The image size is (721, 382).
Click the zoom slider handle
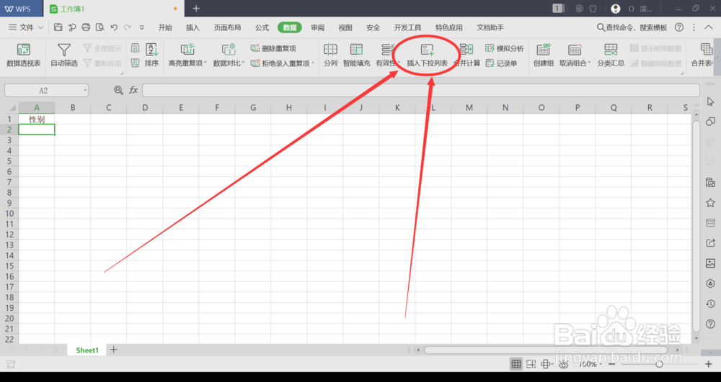[x=659, y=364]
